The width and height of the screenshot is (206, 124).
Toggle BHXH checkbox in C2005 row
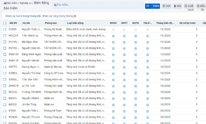pyautogui.click(x=113, y=30)
